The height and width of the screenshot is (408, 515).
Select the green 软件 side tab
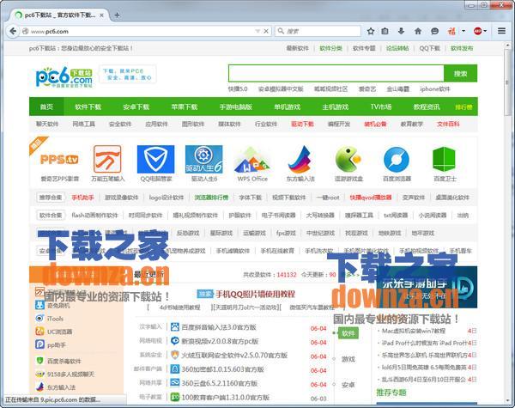pos(348,333)
